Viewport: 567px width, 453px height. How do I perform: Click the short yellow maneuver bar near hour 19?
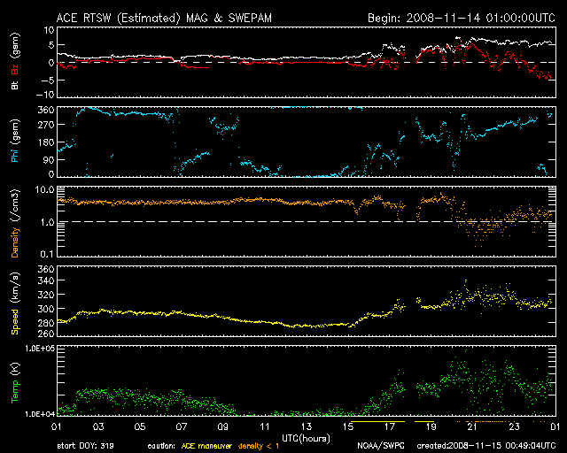(x=424, y=421)
